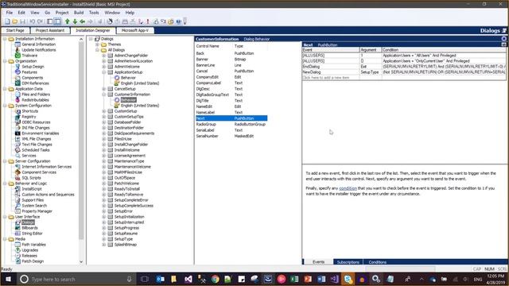The image size is (509, 286).
Task: Switch to the Conditions tab
Action: pyautogui.click(x=377, y=262)
